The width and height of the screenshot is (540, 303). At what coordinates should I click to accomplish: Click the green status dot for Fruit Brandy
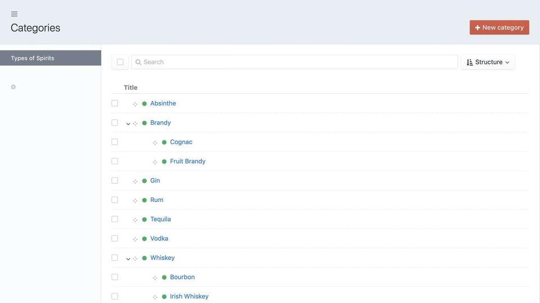164,162
